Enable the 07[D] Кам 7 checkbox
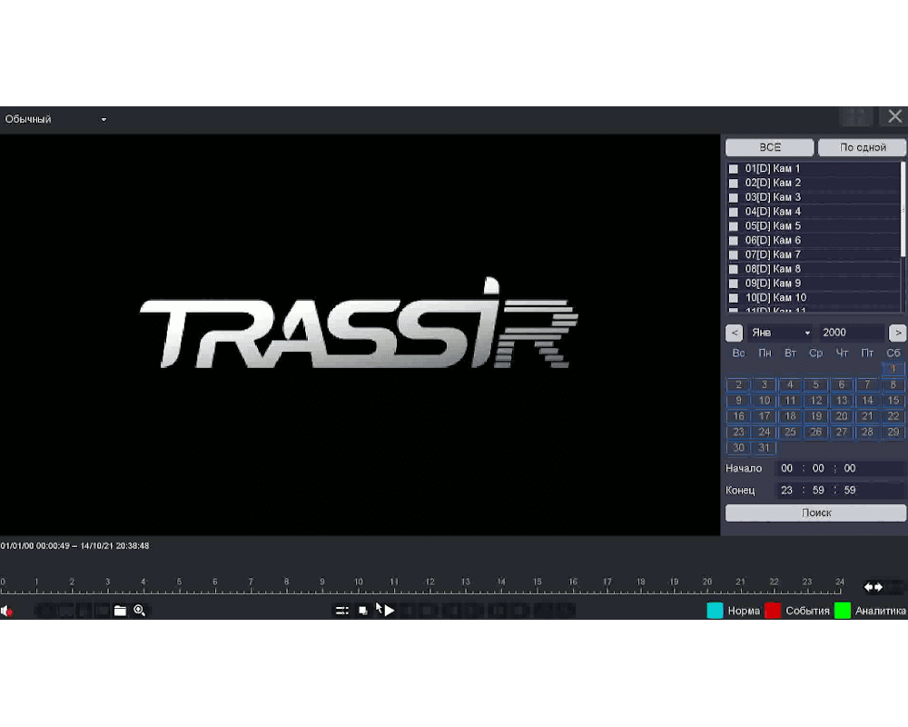 click(733, 255)
